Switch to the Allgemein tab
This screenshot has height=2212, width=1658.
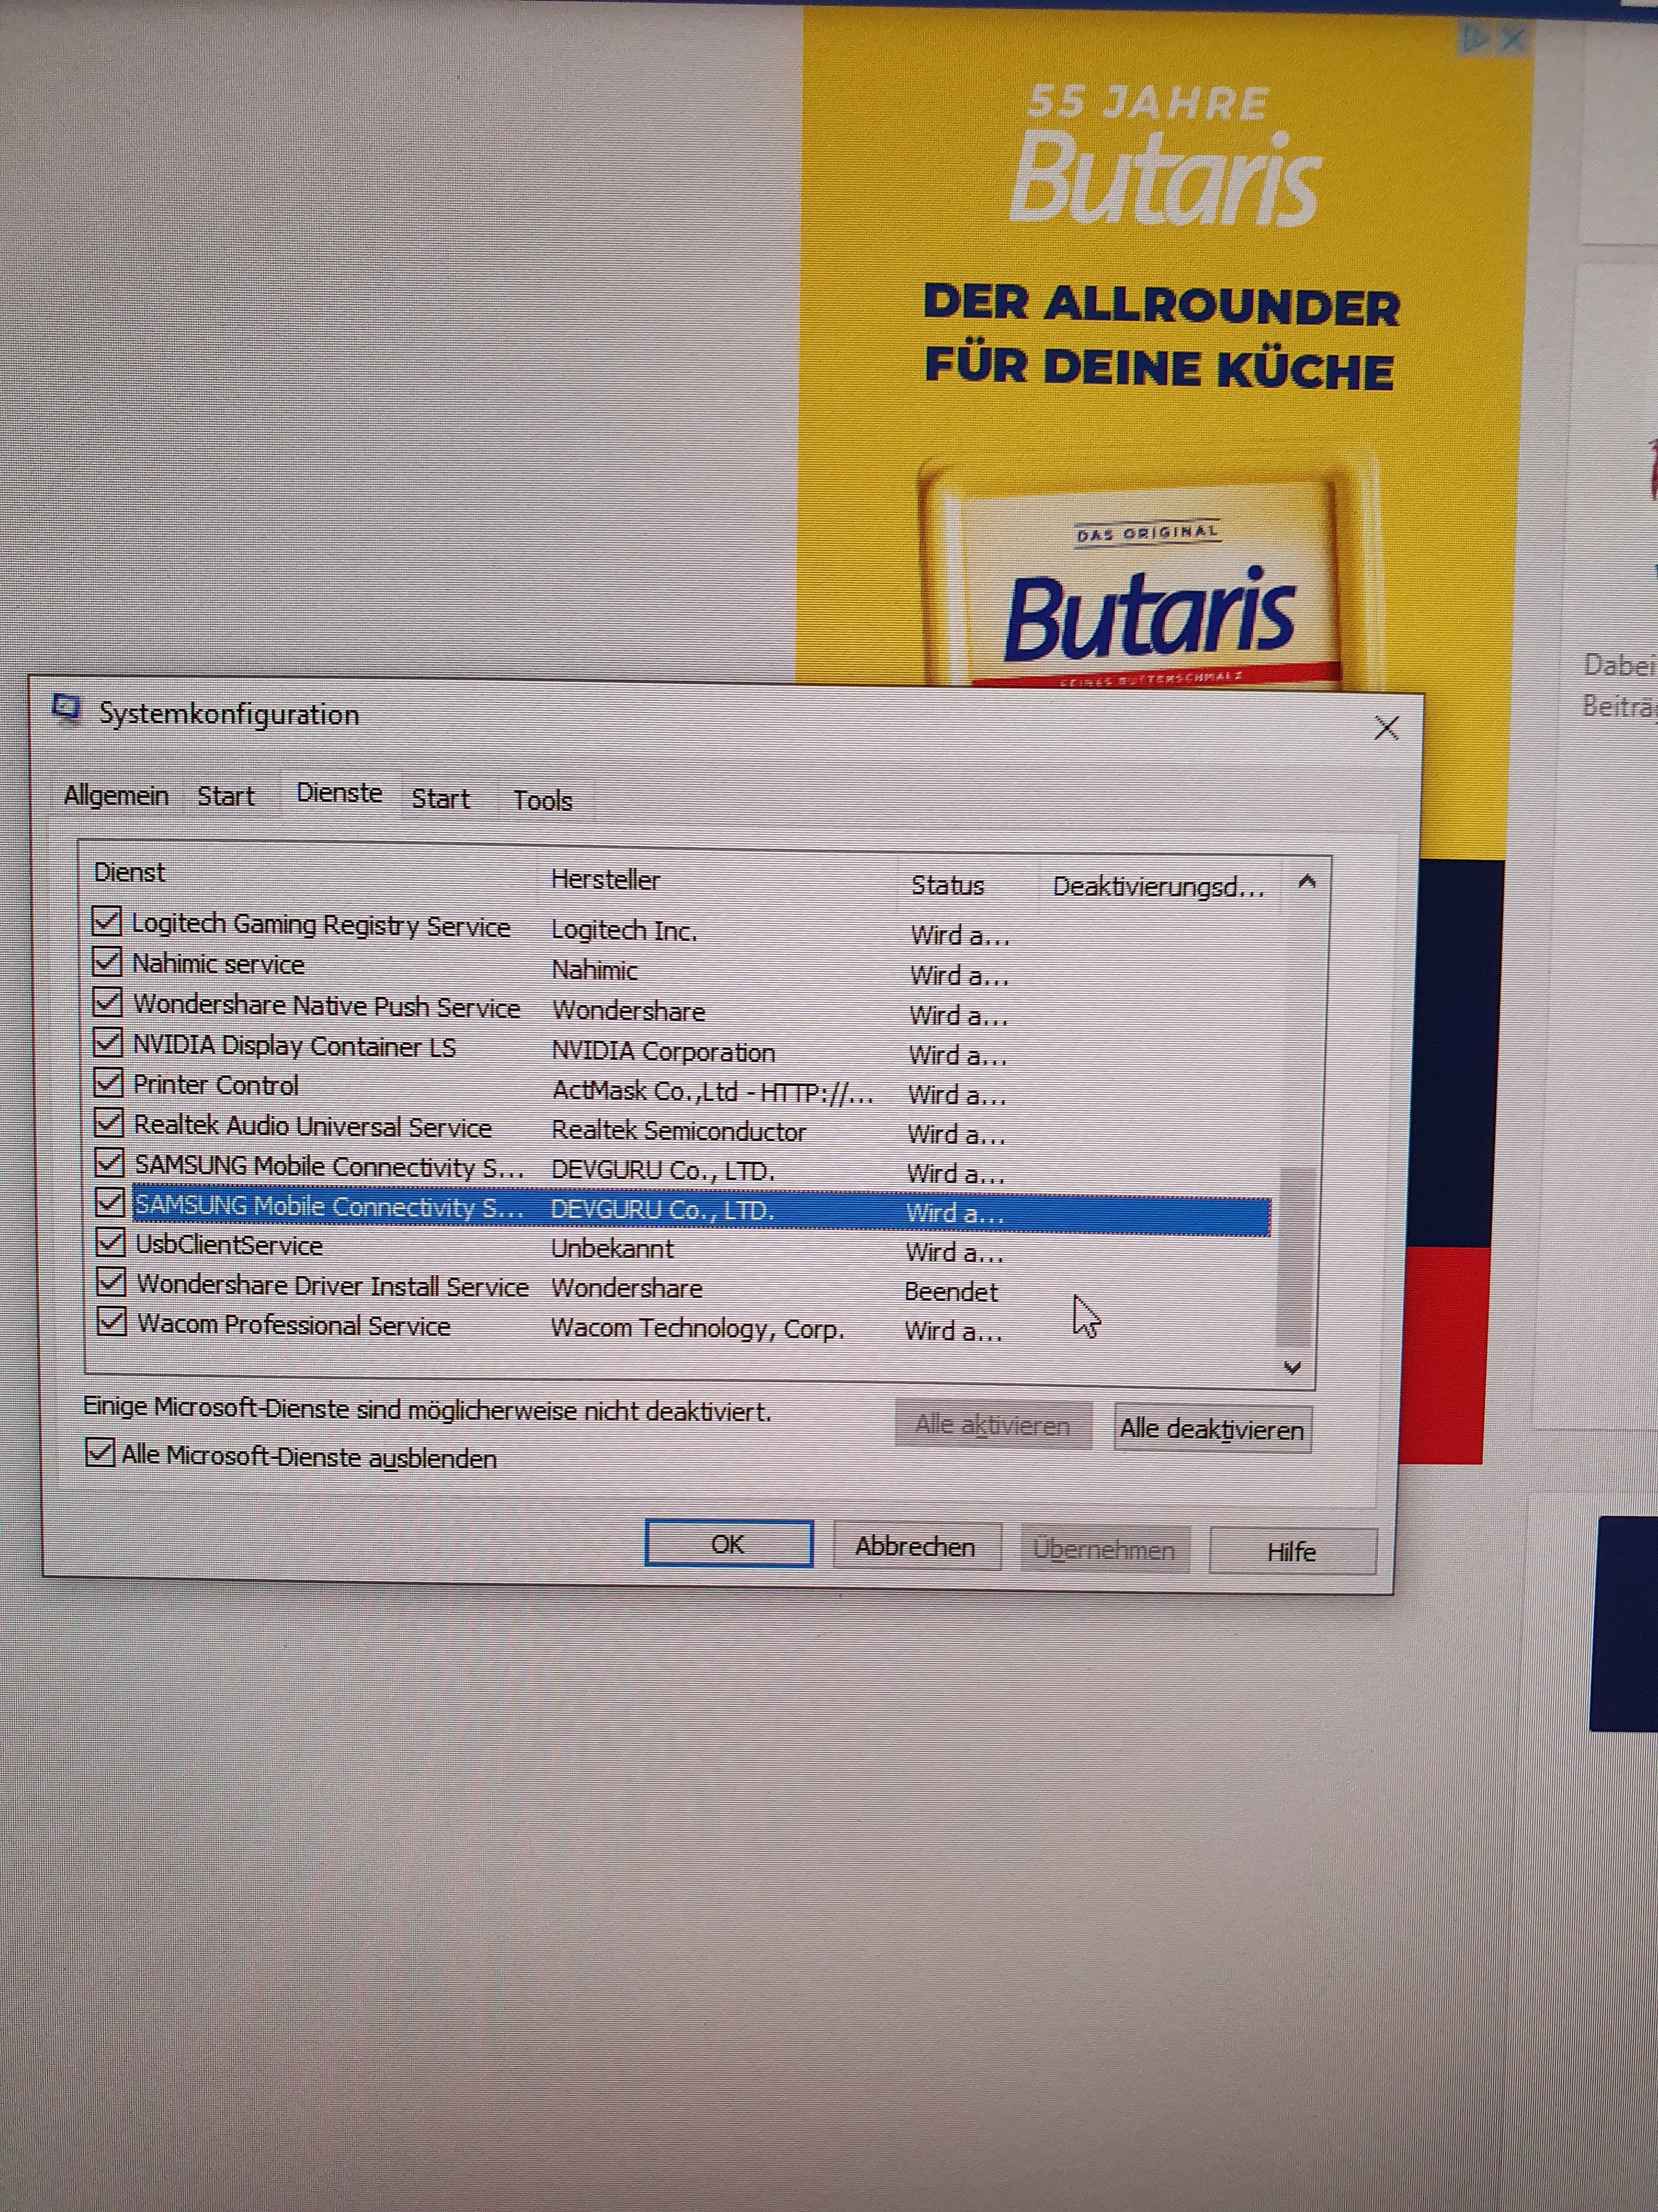(116, 796)
